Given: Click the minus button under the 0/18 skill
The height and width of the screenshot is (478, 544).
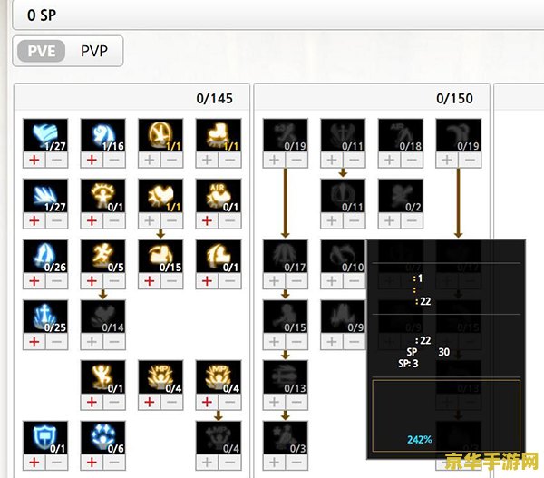Looking at the screenshot, I should [412, 160].
